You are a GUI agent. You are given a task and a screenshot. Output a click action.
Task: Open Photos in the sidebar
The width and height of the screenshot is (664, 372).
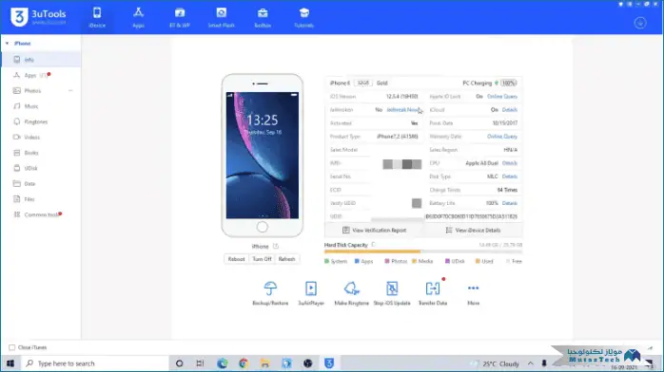(x=41, y=91)
